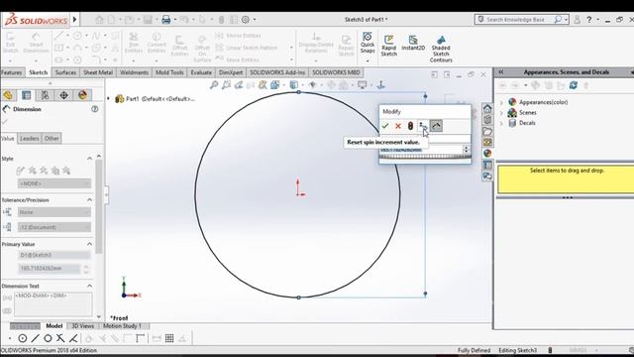634x357 pixels.
Task: Click the refresh icon in Appearances panel
Action: tap(573, 85)
